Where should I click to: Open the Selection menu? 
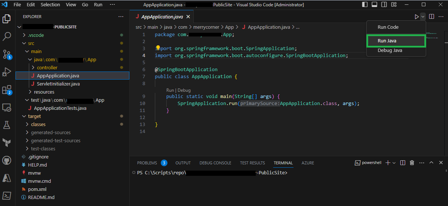click(x=50, y=5)
